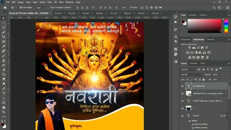Open the Paragraph panel icon
The image size is (231, 130).
[176, 42]
